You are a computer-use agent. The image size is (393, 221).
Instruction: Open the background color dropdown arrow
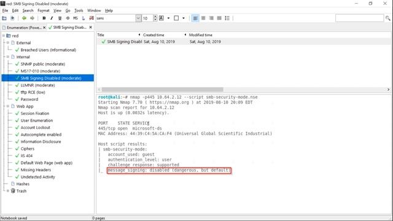coord(184,18)
